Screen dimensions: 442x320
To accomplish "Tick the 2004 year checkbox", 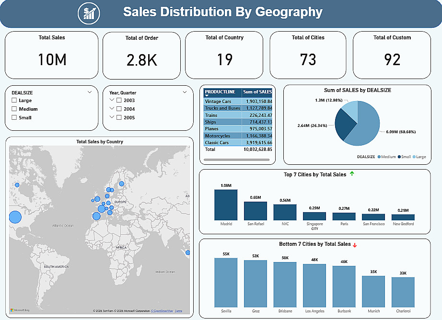I will 119,109.
